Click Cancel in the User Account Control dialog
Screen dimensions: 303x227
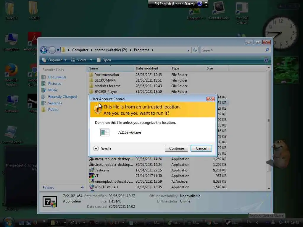point(201,148)
